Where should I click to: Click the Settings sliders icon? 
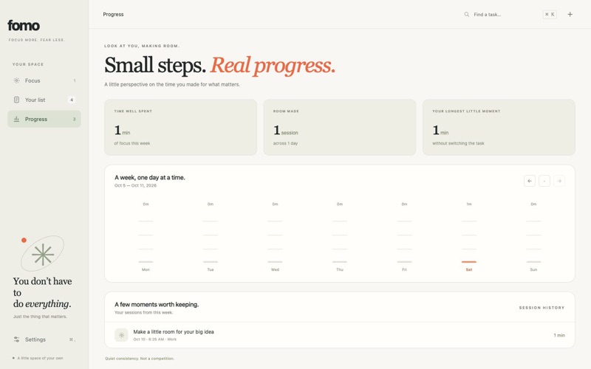click(16, 339)
